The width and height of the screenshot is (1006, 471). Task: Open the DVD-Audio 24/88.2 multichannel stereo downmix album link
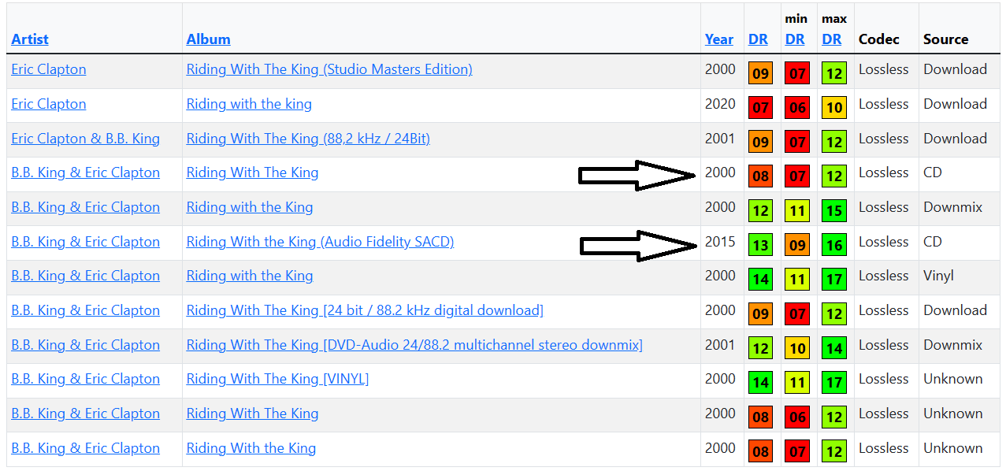pos(414,345)
